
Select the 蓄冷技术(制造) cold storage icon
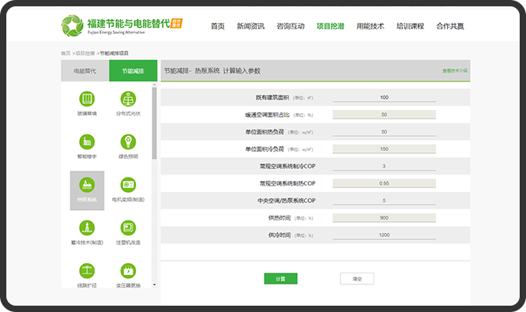coord(87,227)
